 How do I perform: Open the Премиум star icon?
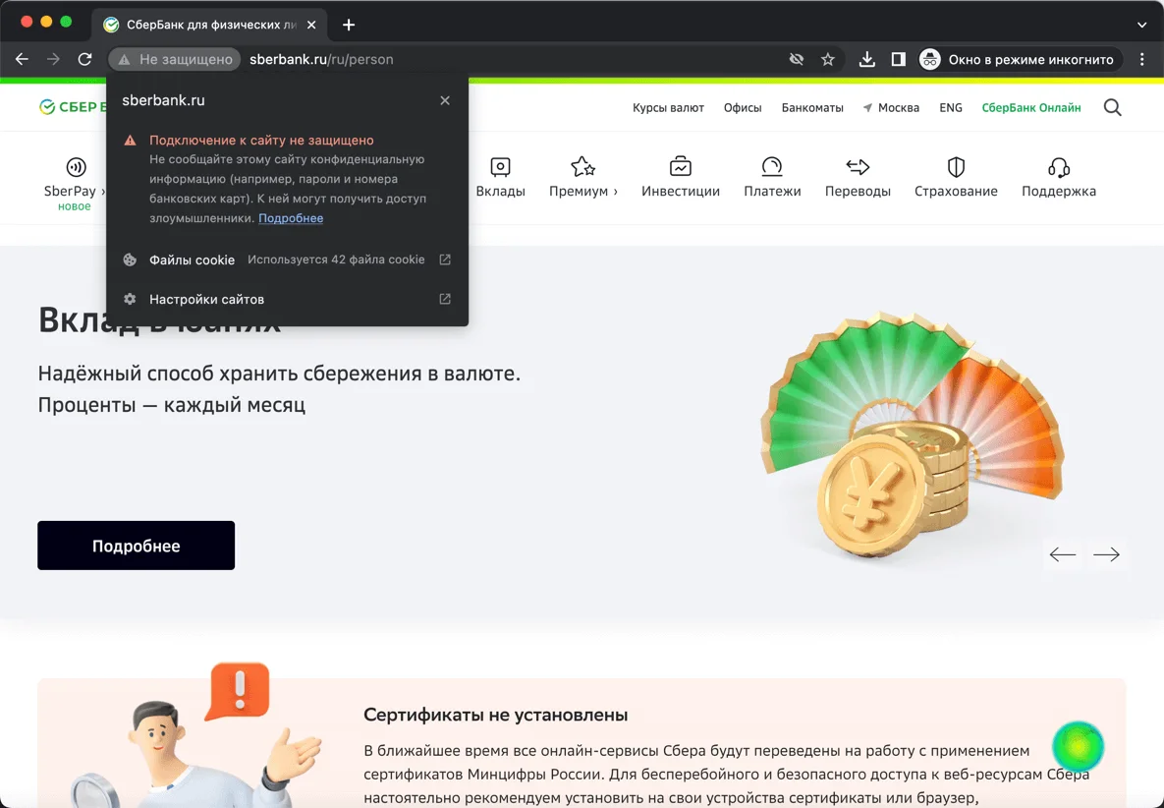582,167
